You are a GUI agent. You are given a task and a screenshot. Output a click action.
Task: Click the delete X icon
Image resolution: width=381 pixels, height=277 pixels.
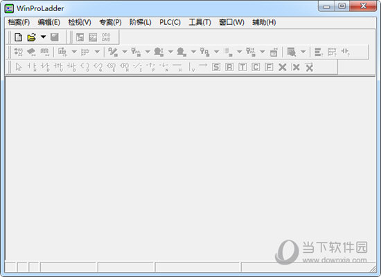[283, 67]
